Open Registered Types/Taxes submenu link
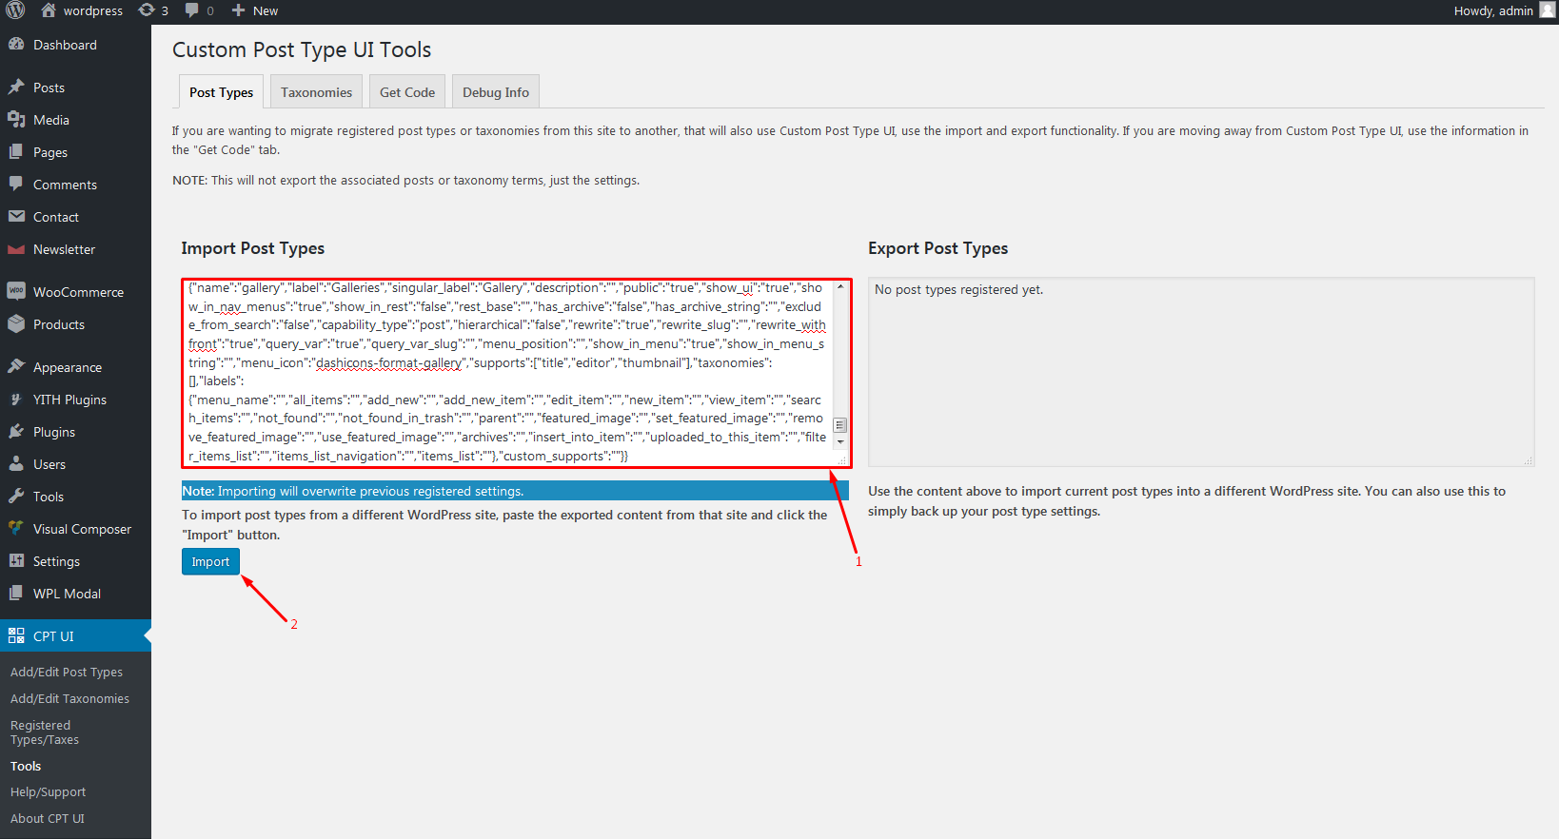 coord(45,732)
